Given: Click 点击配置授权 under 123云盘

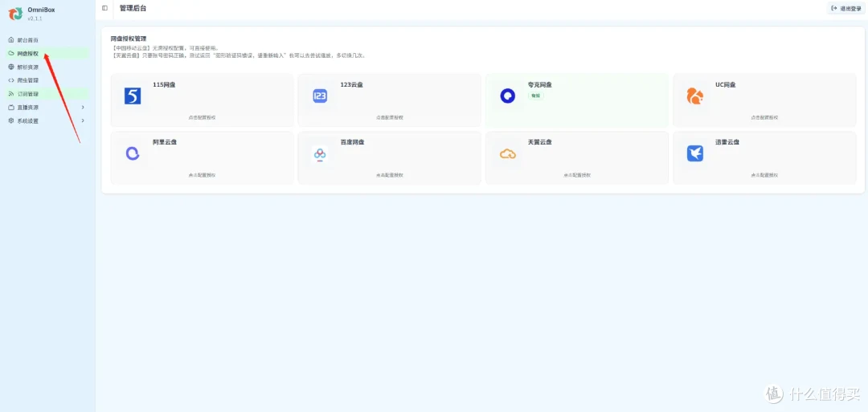Looking at the screenshot, I should click(x=390, y=118).
